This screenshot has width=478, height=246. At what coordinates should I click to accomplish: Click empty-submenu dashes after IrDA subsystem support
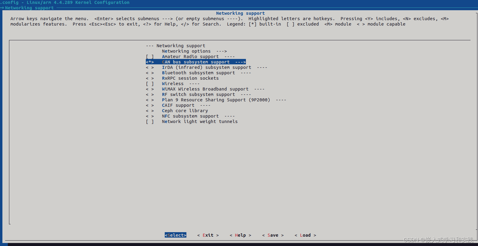point(262,67)
